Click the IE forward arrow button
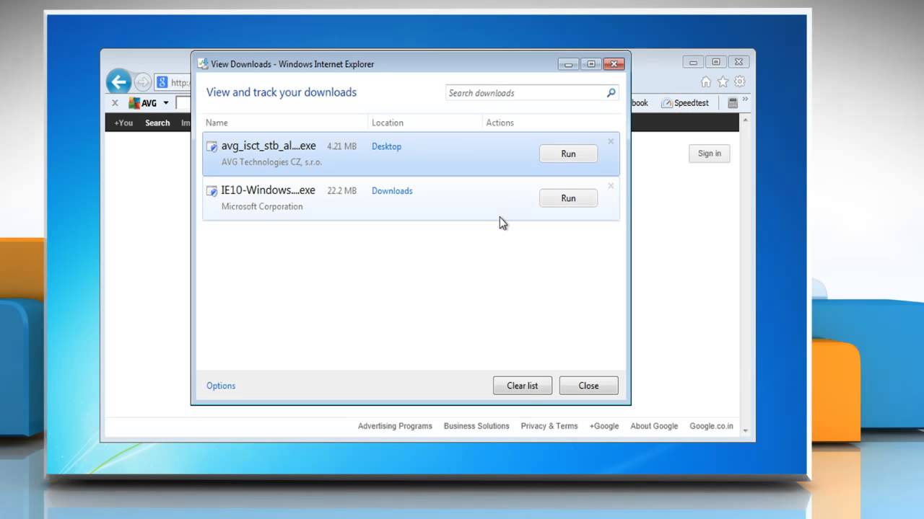924x519 pixels. (x=143, y=82)
